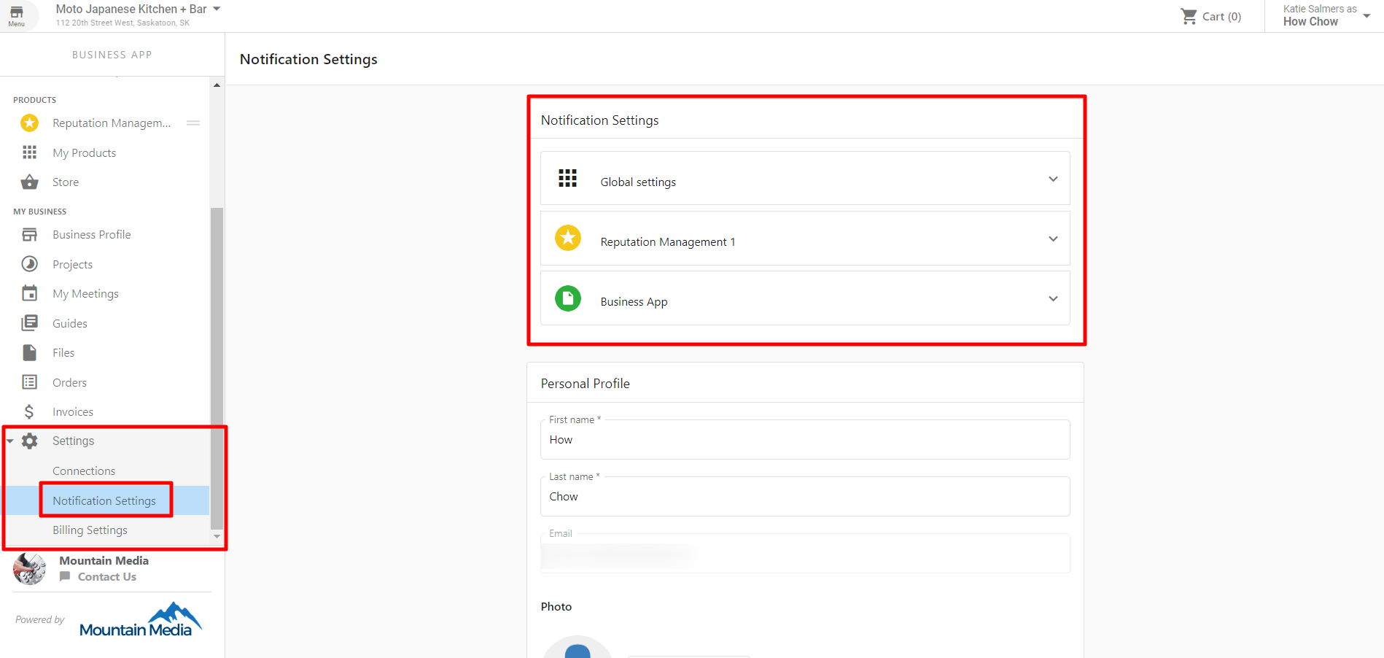Click the Contact Us link

106,576
